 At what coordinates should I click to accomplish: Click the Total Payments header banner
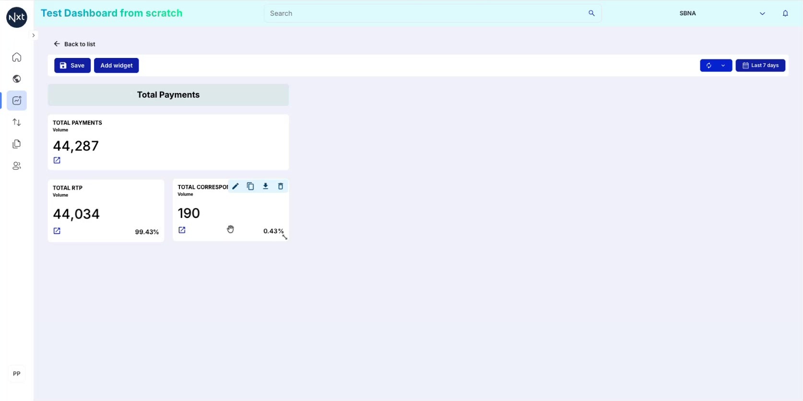click(x=168, y=95)
